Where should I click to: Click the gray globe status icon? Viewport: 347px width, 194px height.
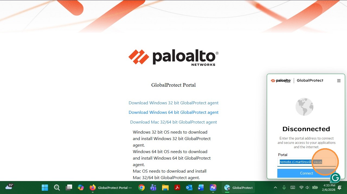(x=304, y=107)
